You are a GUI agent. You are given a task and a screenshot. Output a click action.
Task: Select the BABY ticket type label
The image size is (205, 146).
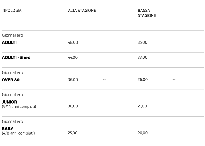[x=8, y=128]
